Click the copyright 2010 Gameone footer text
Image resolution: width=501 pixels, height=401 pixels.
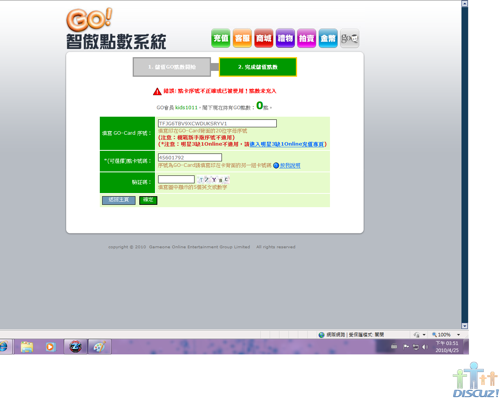[202, 247]
